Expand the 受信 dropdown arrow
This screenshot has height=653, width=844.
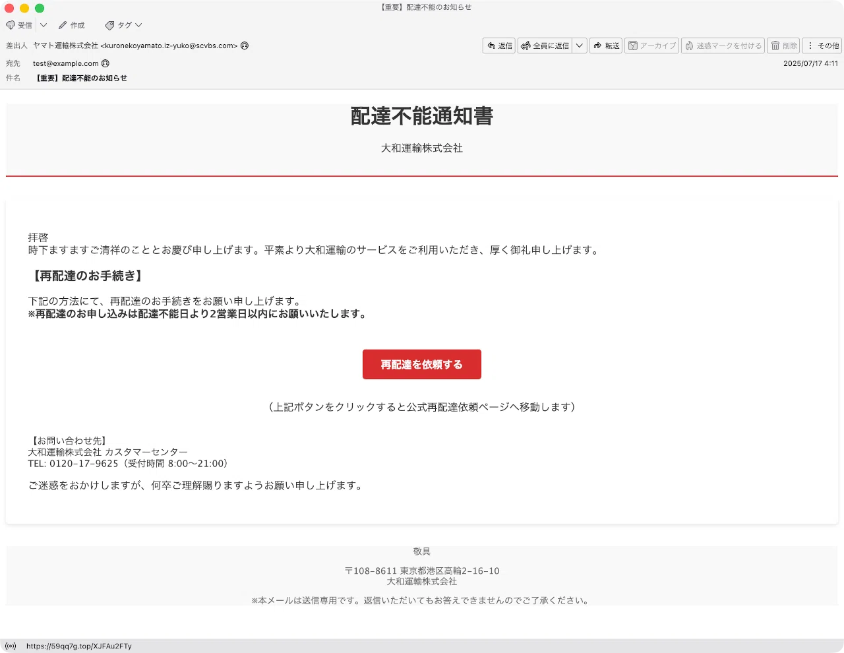click(44, 25)
